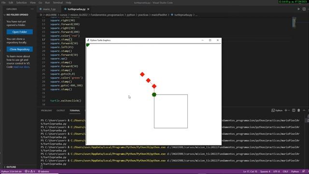Open the Help menu
This screenshot has width=309, height=174.
[69, 2]
